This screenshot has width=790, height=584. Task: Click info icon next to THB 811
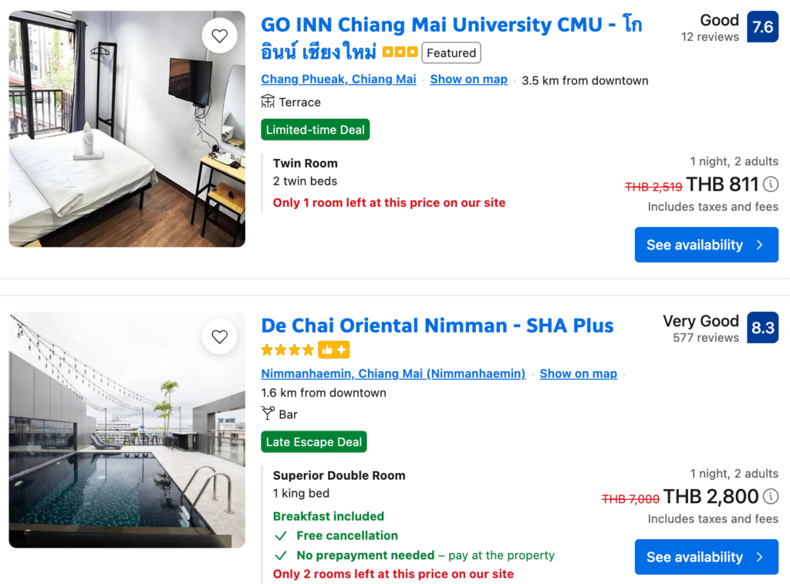click(771, 184)
